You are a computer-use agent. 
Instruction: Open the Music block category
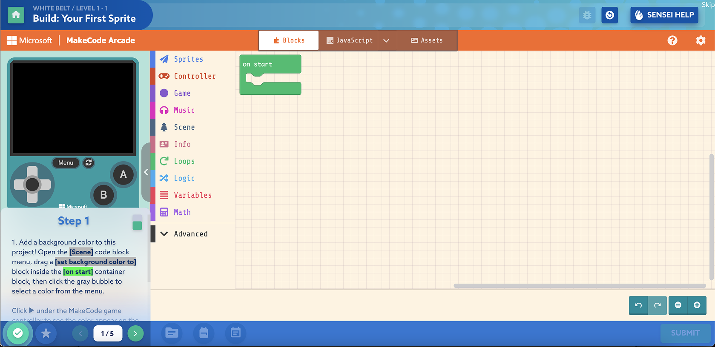(193, 110)
